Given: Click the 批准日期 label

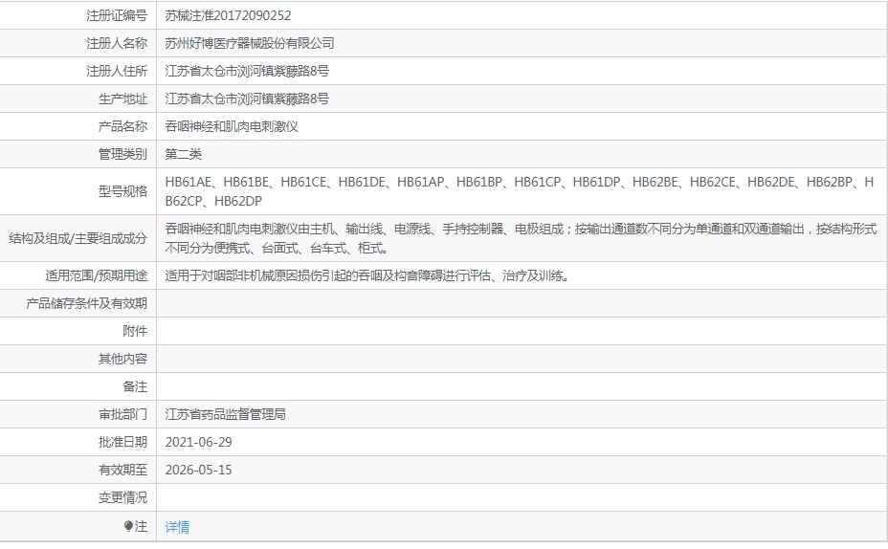Looking at the screenshot, I should click(x=122, y=443).
